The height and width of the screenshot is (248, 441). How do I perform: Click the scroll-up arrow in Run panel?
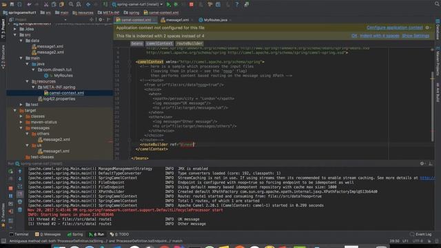[x=20, y=171]
